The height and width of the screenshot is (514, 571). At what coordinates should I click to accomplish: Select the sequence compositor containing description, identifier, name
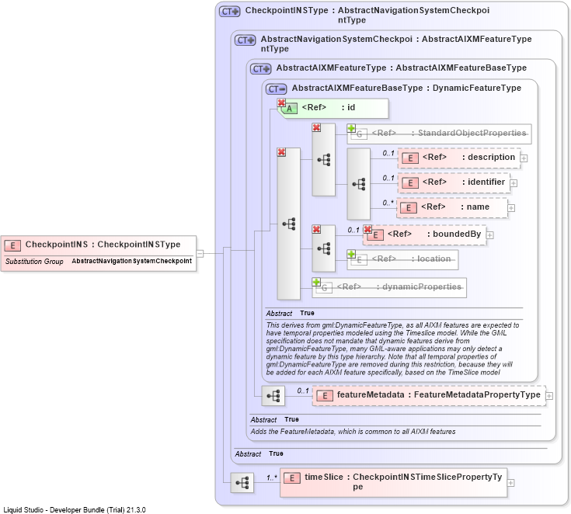point(359,184)
